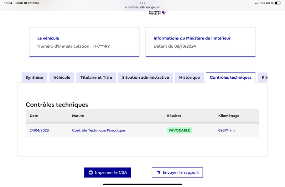Image resolution: width=285 pixels, height=187 pixels.
Task: Click Contrôle Technique Périodique entry
Action: click(99, 130)
